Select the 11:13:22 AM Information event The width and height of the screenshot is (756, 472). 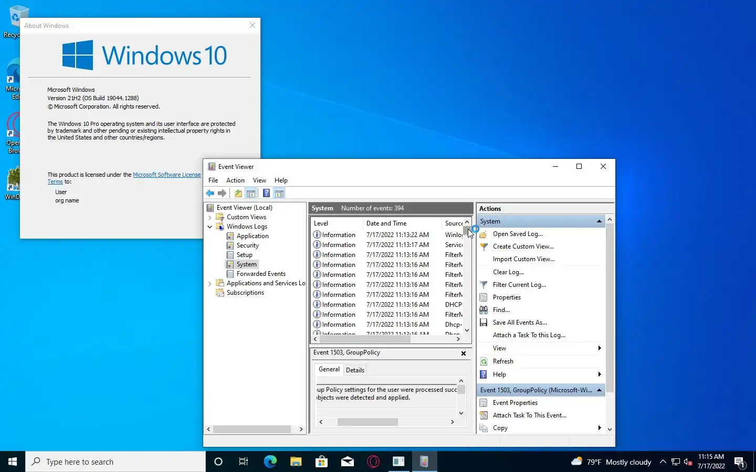click(x=387, y=235)
